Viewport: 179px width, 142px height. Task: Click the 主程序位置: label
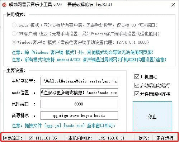[x=24, y=81]
